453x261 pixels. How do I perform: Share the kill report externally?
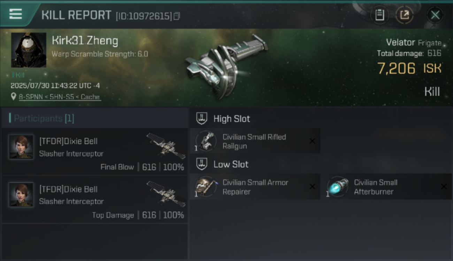point(405,15)
